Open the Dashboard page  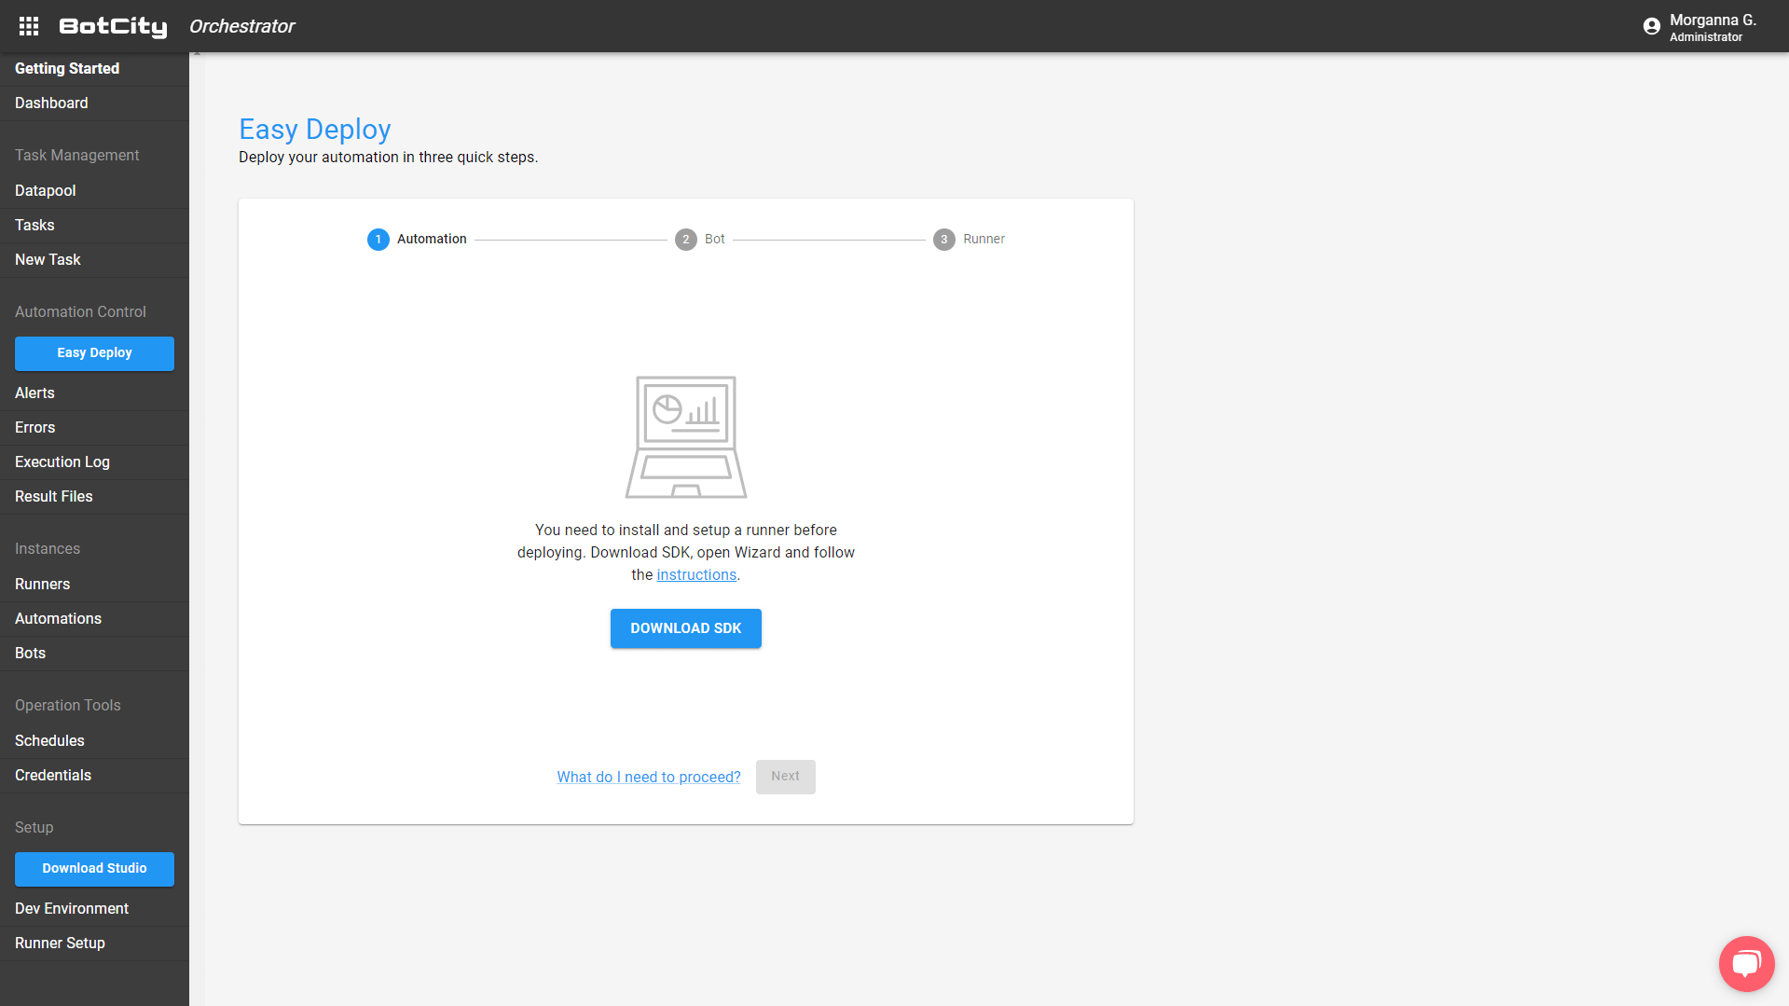51,103
